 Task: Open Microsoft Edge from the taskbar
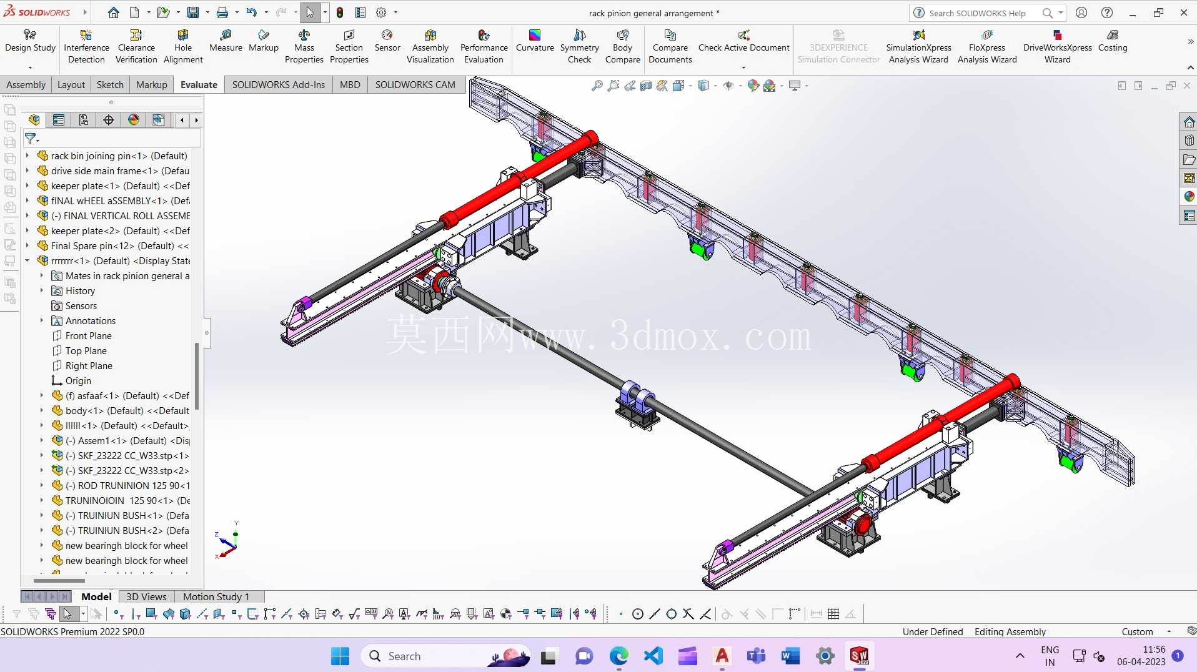(x=618, y=656)
